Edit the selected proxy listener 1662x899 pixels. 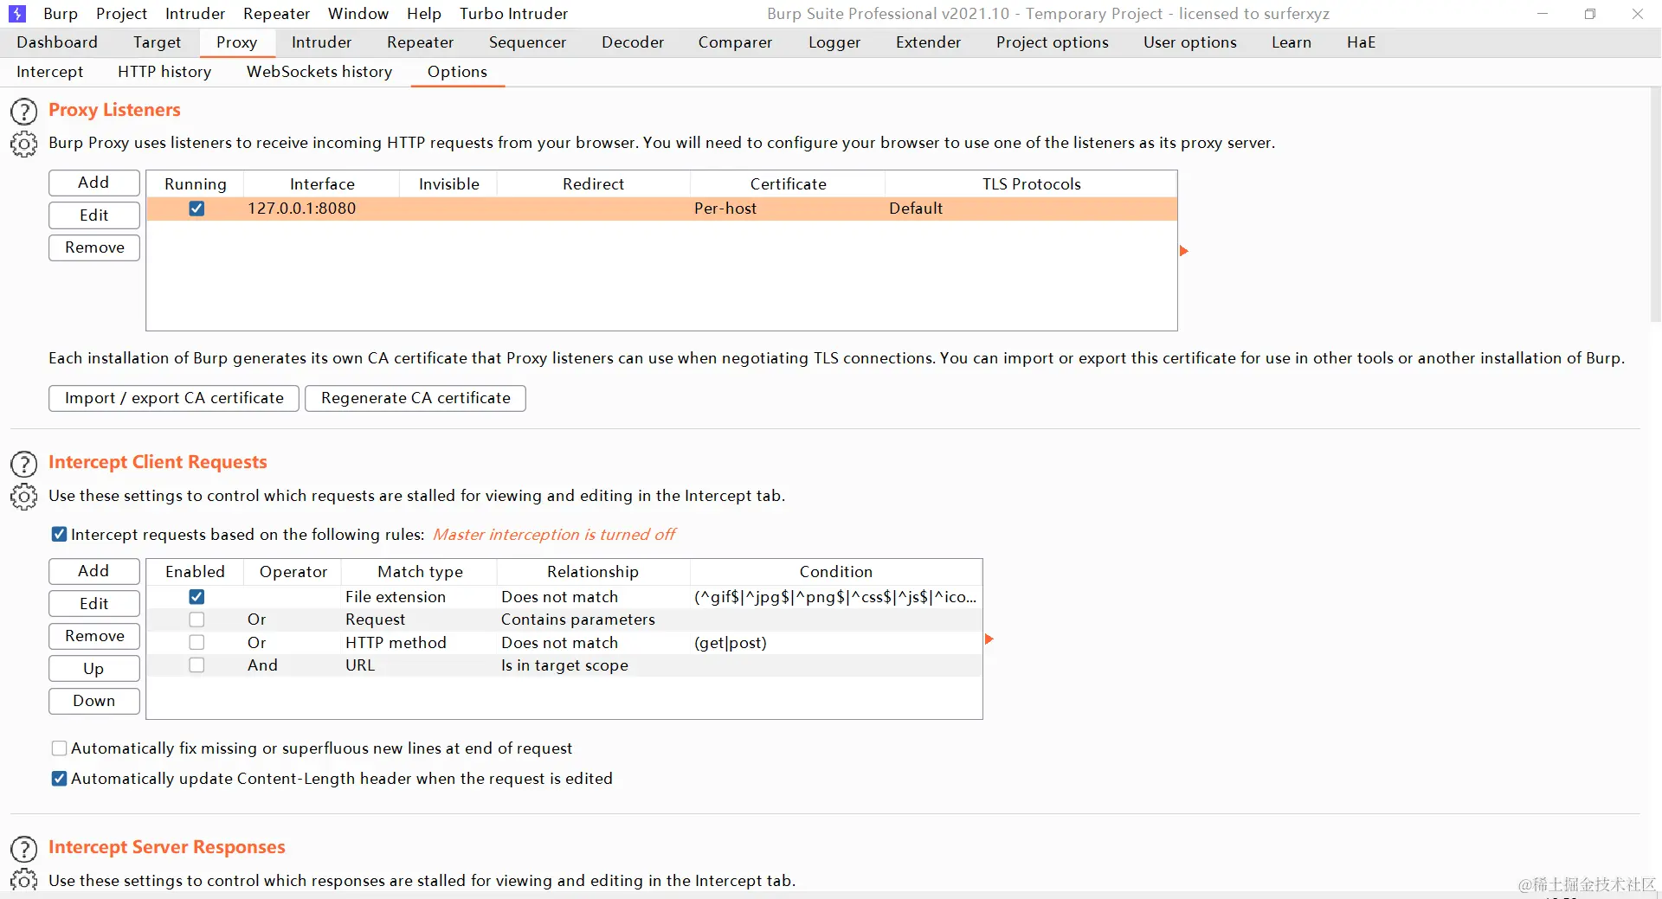pos(94,215)
